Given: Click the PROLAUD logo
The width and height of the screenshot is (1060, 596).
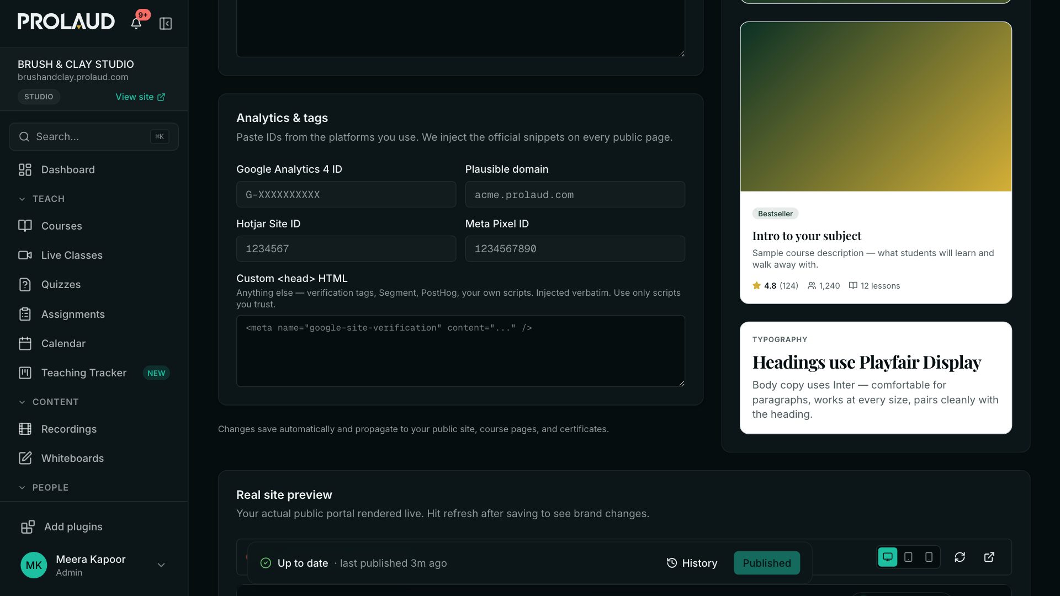Looking at the screenshot, I should 66,22.
